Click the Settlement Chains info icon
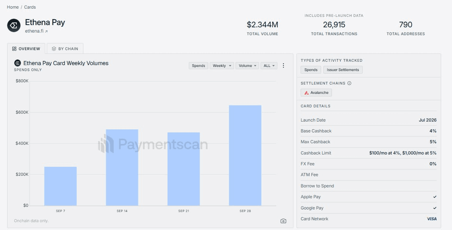Viewport: 452px width, 230px height. (x=349, y=83)
